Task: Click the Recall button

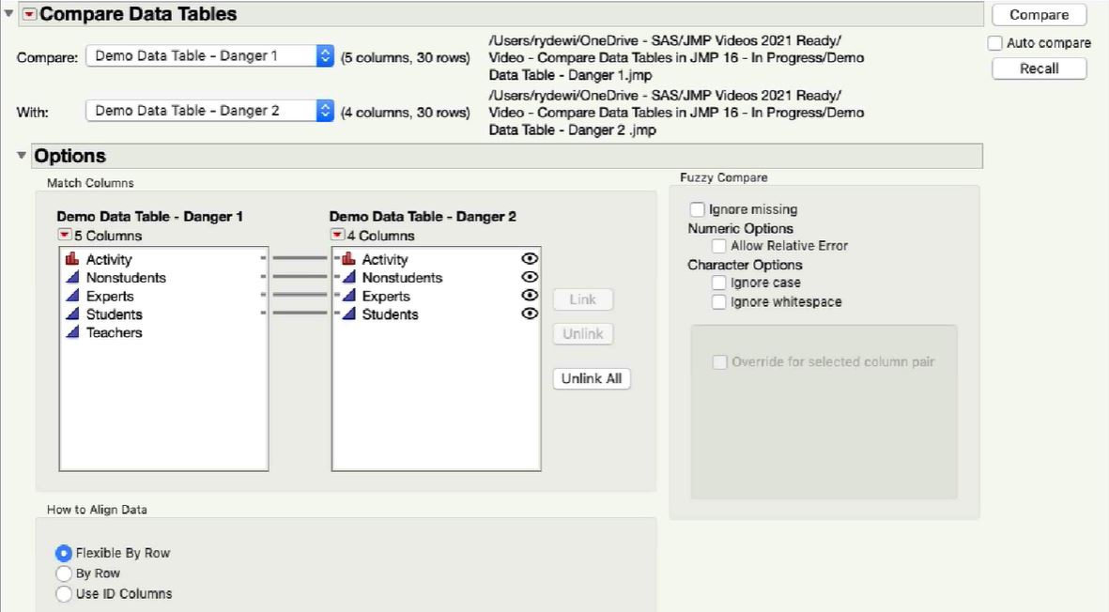Action: tap(1039, 69)
